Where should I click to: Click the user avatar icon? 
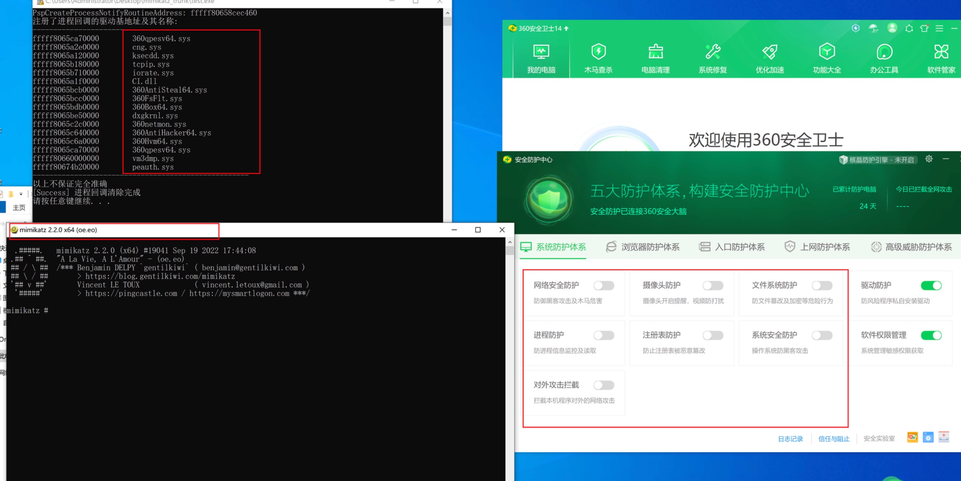(x=892, y=28)
